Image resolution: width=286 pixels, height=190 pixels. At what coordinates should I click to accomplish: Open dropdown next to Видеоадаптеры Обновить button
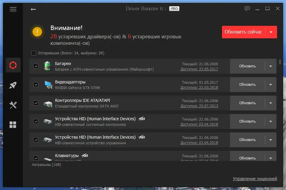(x=271, y=85)
